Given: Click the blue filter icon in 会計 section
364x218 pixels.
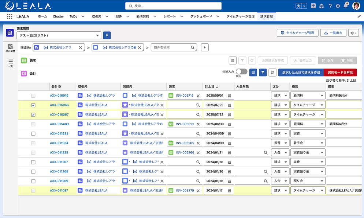Looking at the screenshot, I should coord(263,73).
